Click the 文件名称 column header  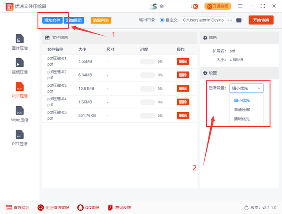click(55, 49)
